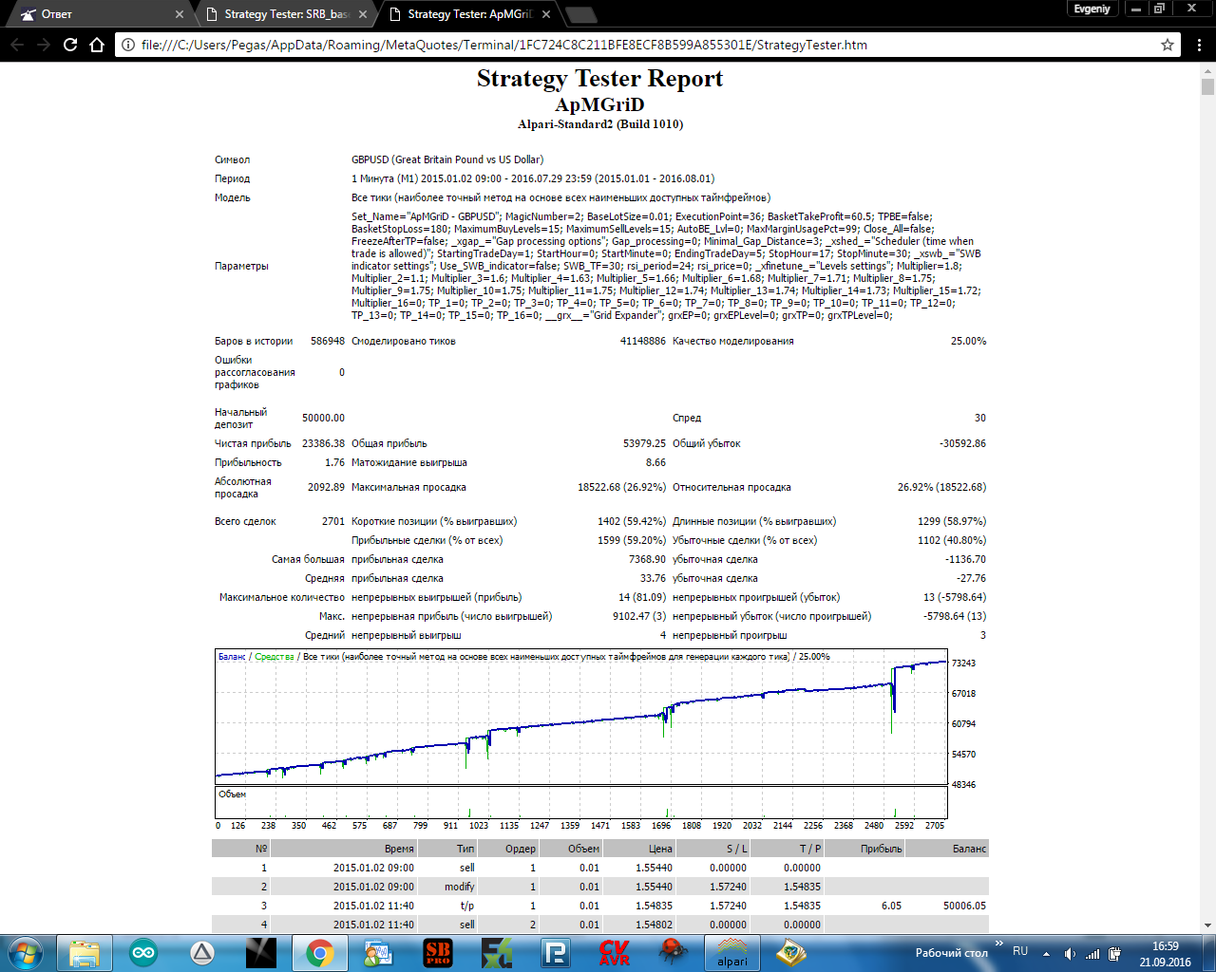This screenshot has height=972, width=1216.
Task: Open a new browser tab
Action: [581, 14]
